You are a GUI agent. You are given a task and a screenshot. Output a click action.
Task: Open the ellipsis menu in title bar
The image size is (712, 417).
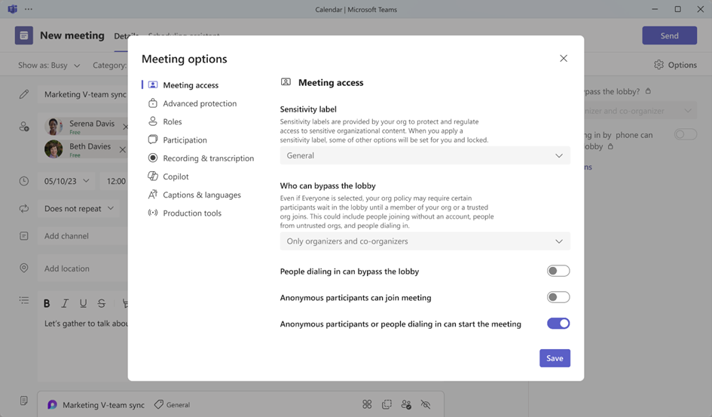point(29,9)
